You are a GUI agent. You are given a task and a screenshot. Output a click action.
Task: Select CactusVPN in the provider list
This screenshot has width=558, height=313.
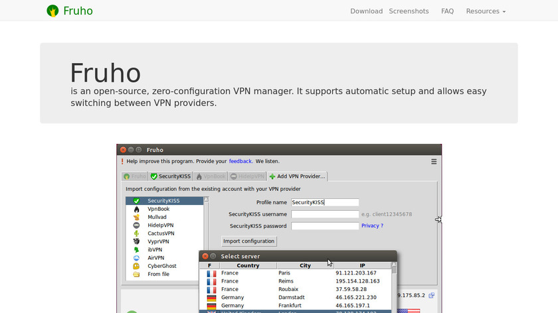click(165, 233)
